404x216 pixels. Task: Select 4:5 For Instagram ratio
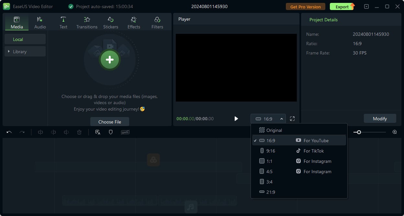pyautogui.click(x=299, y=172)
